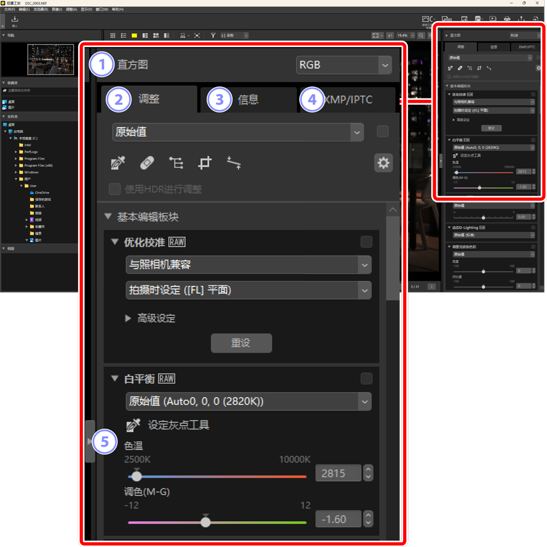Open the 文件(F) menu

(10, 10)
